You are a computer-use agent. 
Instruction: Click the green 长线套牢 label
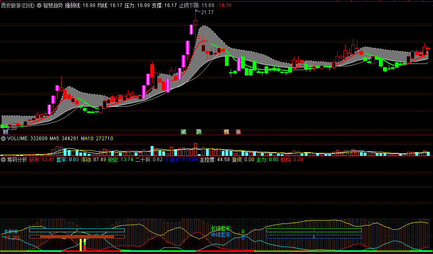click(221, 228)
